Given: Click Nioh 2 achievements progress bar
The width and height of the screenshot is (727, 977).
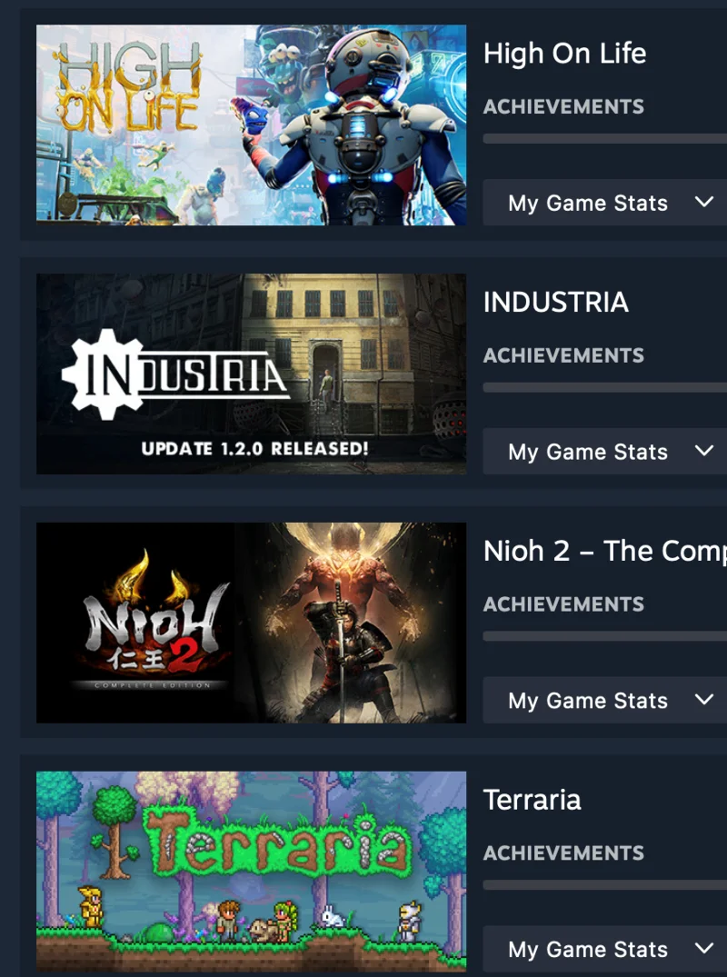Looking at the screenshot, I should pyautogui.click(x=605, y=636).
